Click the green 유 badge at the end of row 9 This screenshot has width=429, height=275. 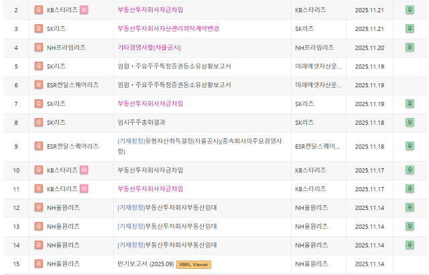410,146
